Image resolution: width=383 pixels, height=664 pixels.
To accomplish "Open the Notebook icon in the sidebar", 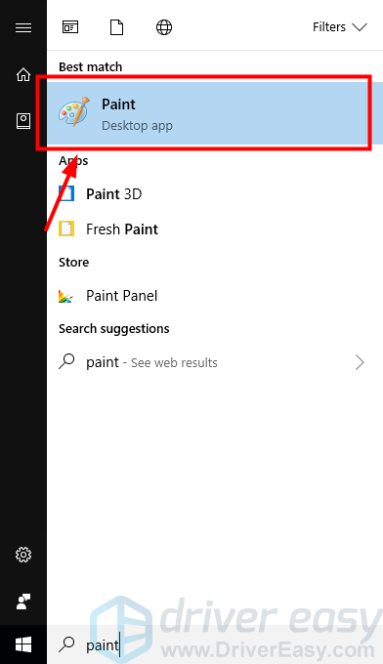I will click(x=23, y=121).
